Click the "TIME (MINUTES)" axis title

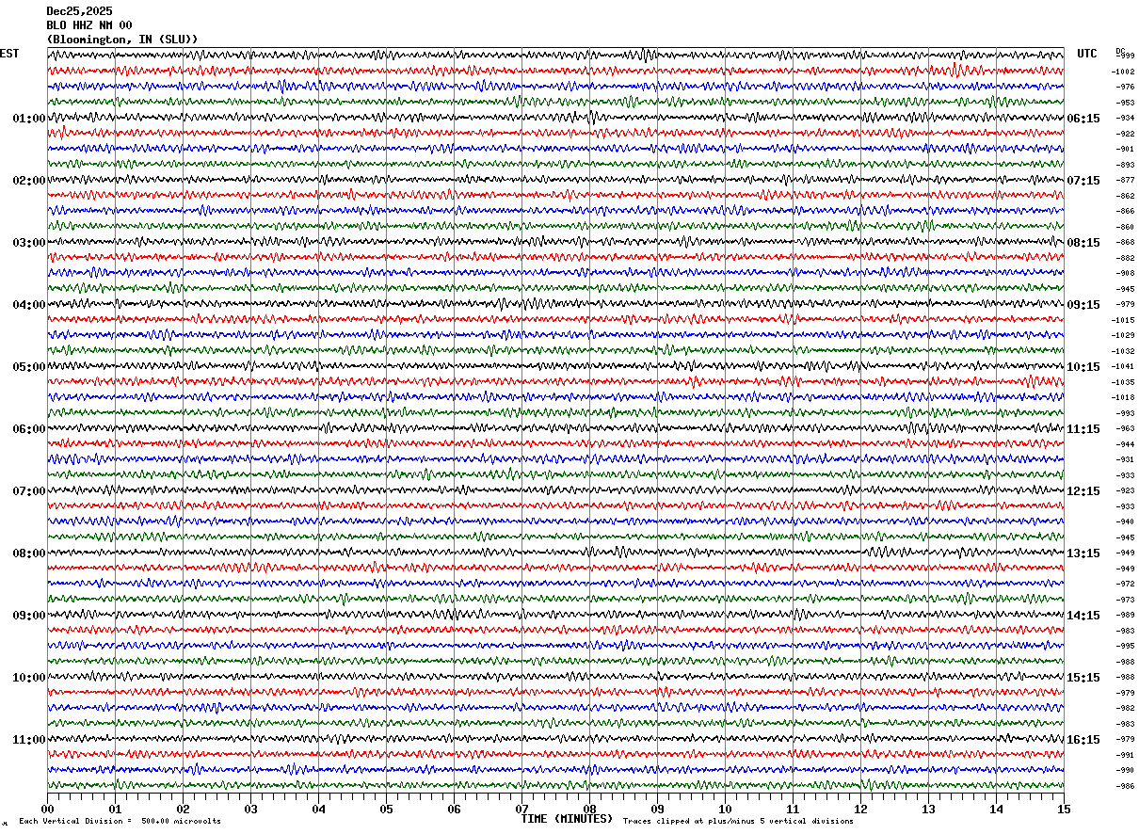click(x=567, y=819)
